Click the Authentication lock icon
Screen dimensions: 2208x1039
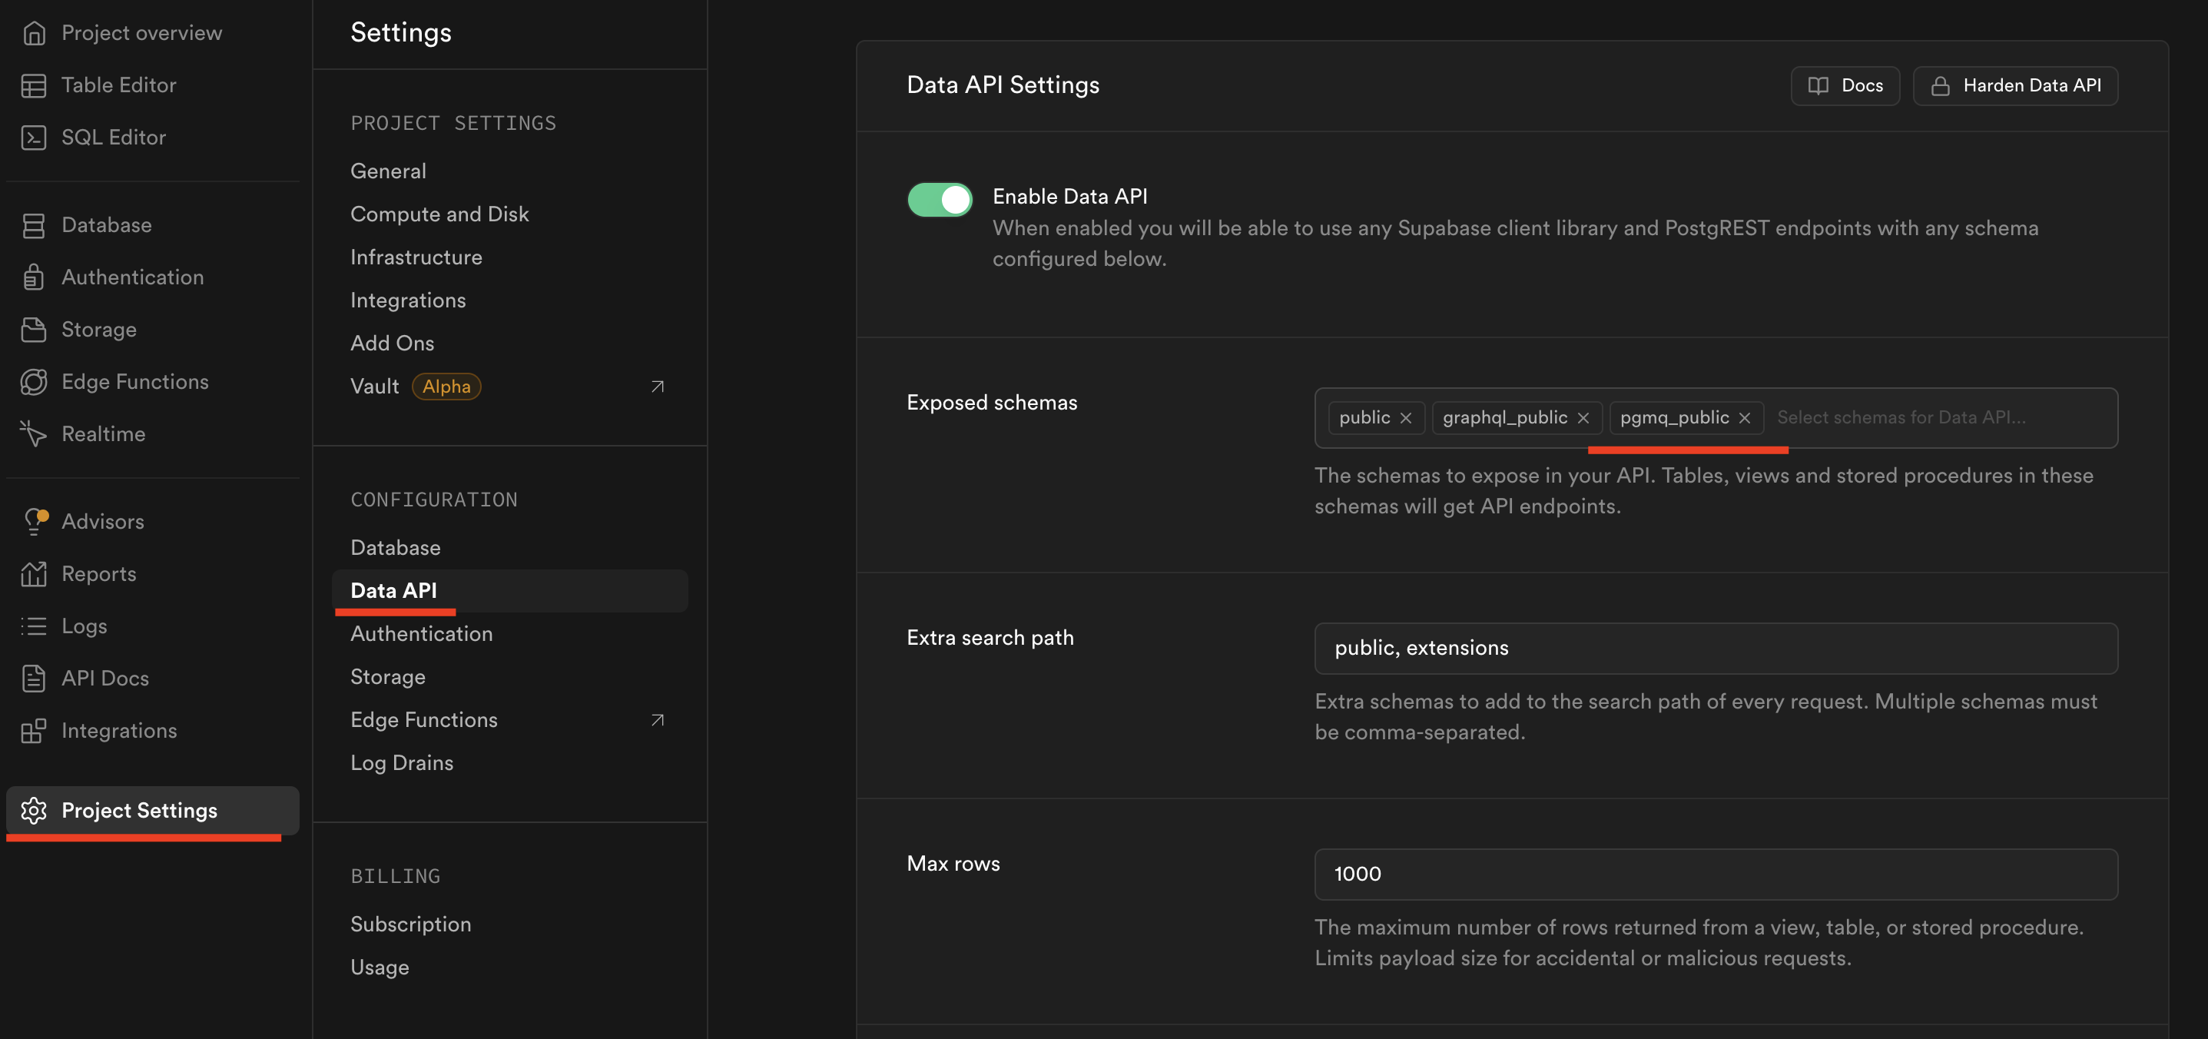point(34,277)
